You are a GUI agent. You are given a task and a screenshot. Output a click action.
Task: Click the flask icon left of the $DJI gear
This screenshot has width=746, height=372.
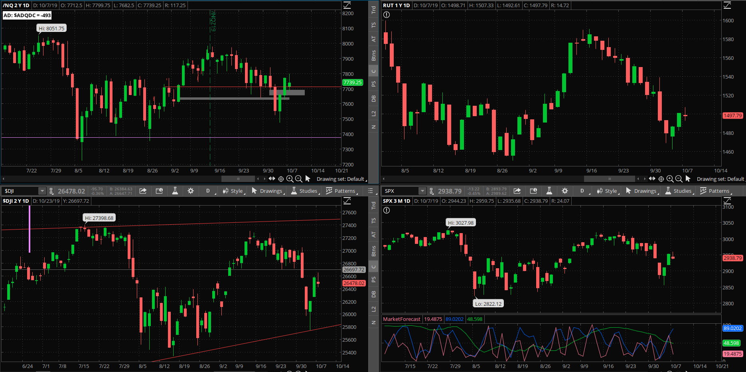pyautogui.click(x=175, y=191)
